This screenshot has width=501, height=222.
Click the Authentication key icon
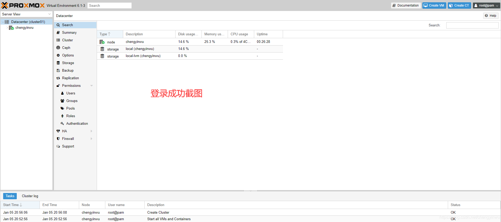(x=62, y=124)
